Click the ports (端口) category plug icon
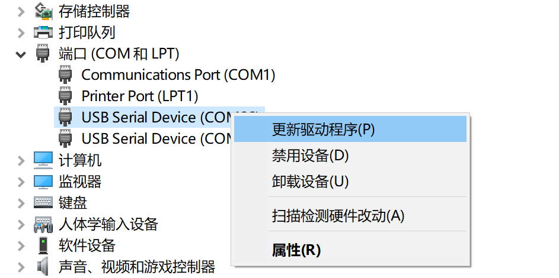559x278 pixels. 43,54
